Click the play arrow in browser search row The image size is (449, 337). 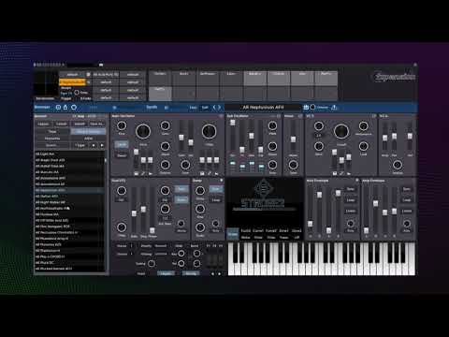(102, 145)
